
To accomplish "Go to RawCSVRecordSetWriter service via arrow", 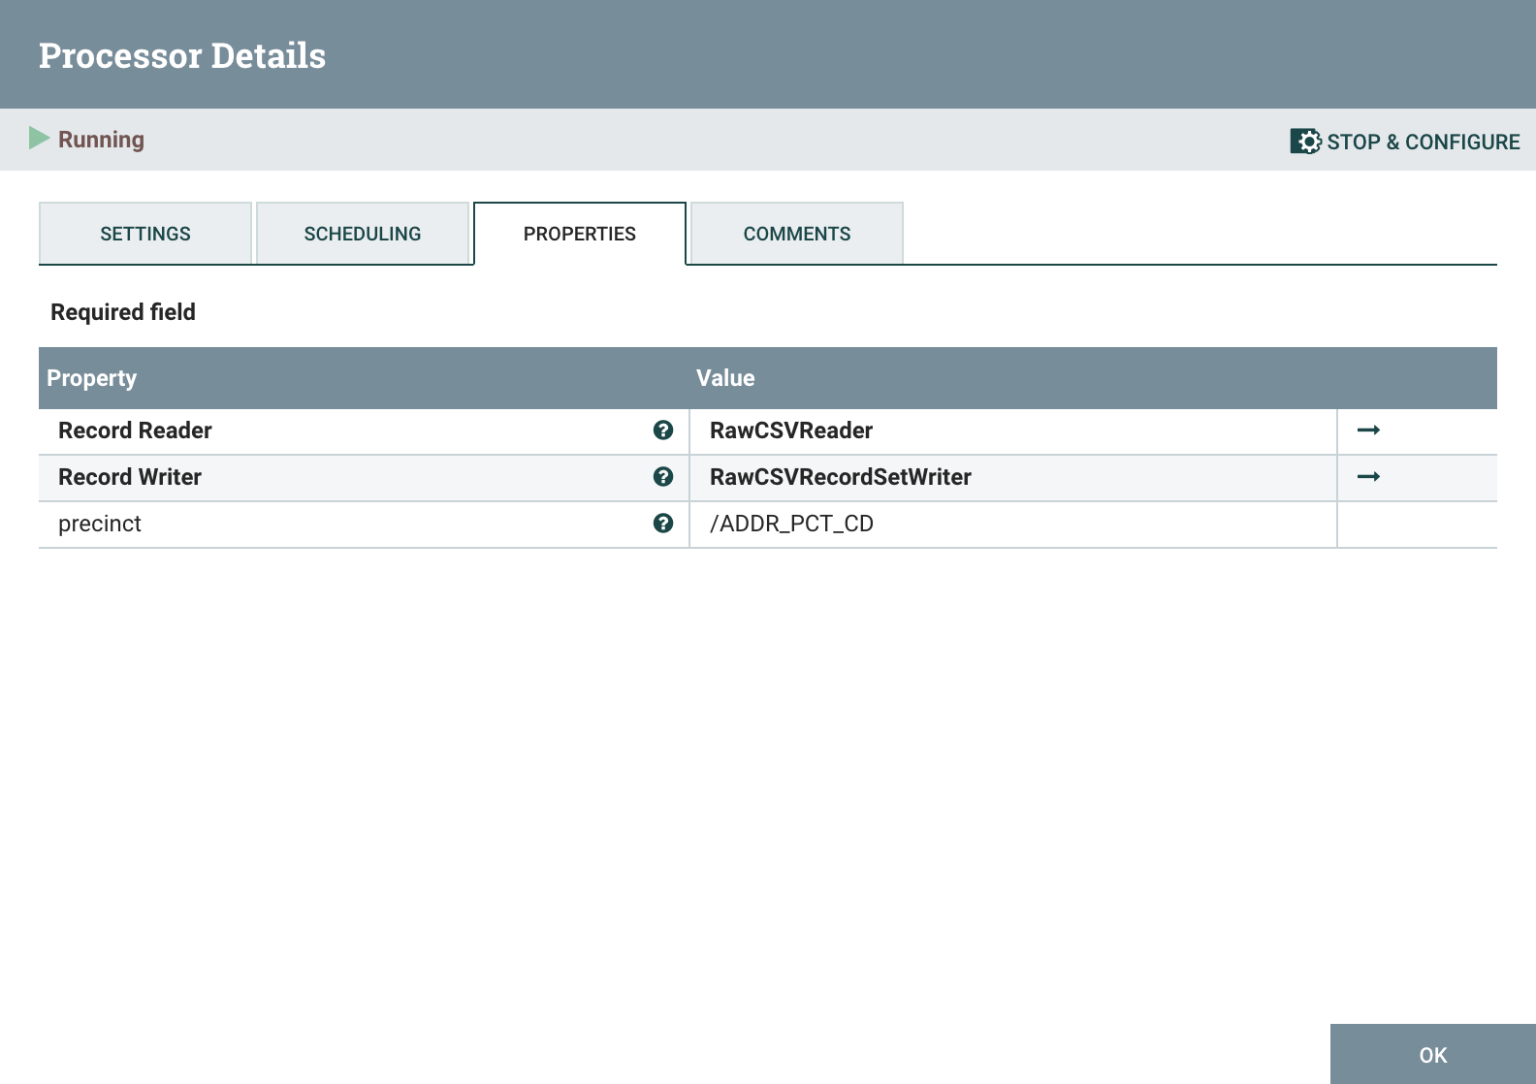I will [x=1368, y=477].
